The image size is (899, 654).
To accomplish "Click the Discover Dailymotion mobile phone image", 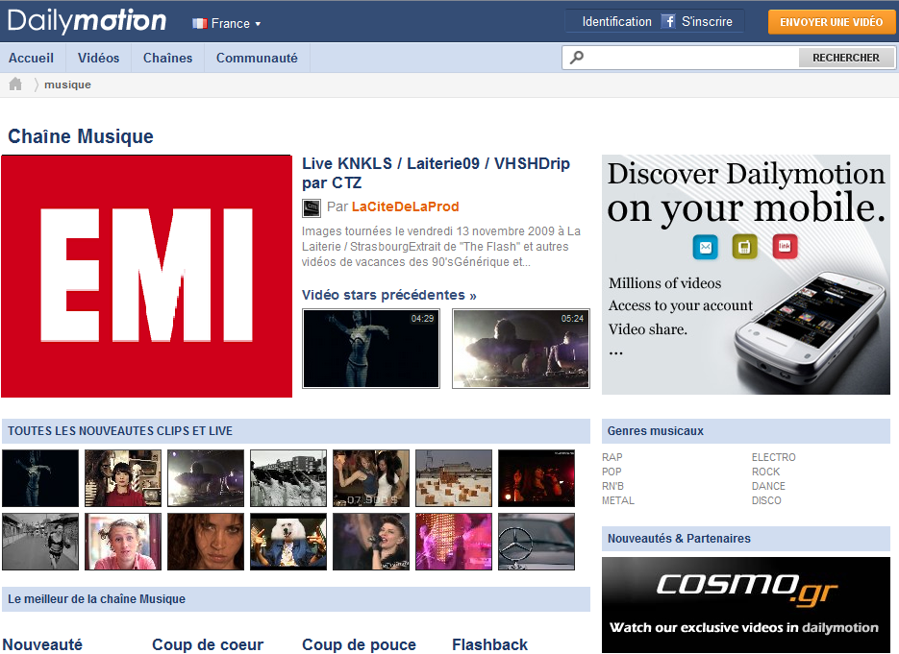I will 809,329.
